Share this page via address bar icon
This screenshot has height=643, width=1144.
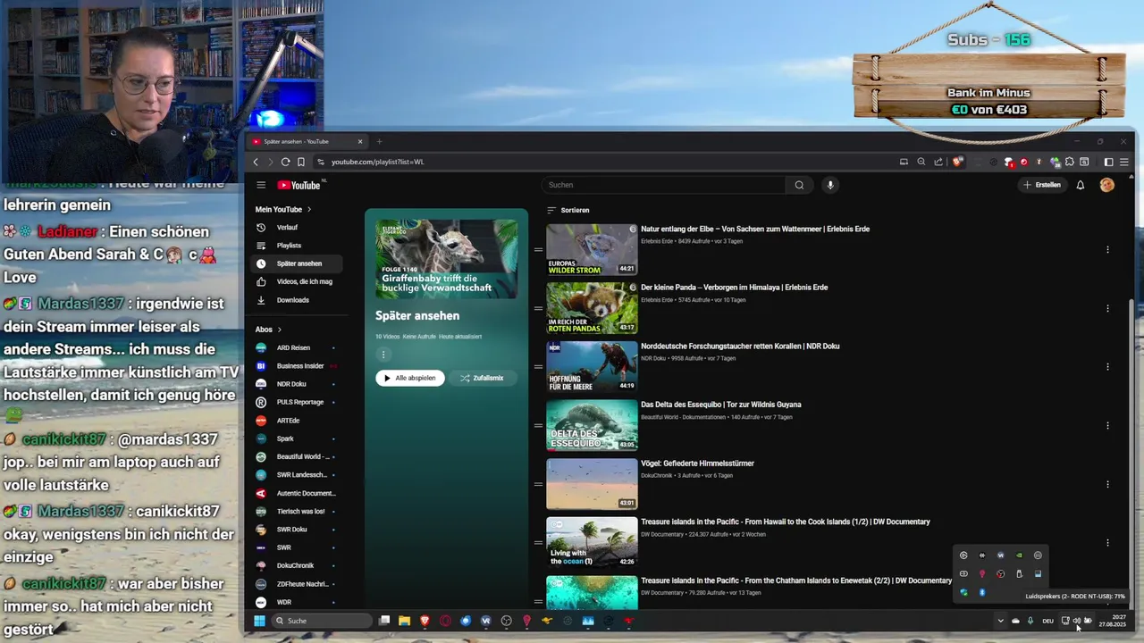pos(938,162)
